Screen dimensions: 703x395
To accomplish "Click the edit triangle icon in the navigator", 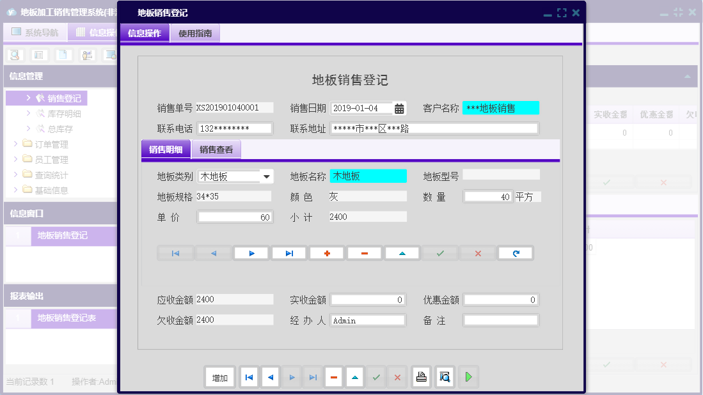I will tap(402, 252).
